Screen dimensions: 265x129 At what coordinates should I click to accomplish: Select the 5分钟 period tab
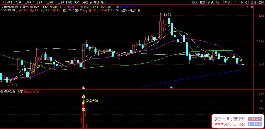(27, 2)
